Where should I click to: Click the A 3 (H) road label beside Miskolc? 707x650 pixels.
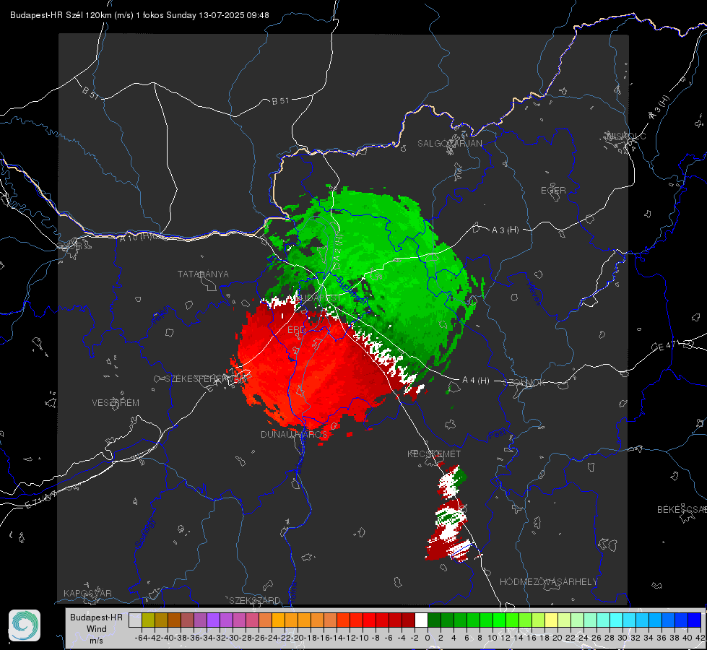pyautogui.click(x=659, y=108)
